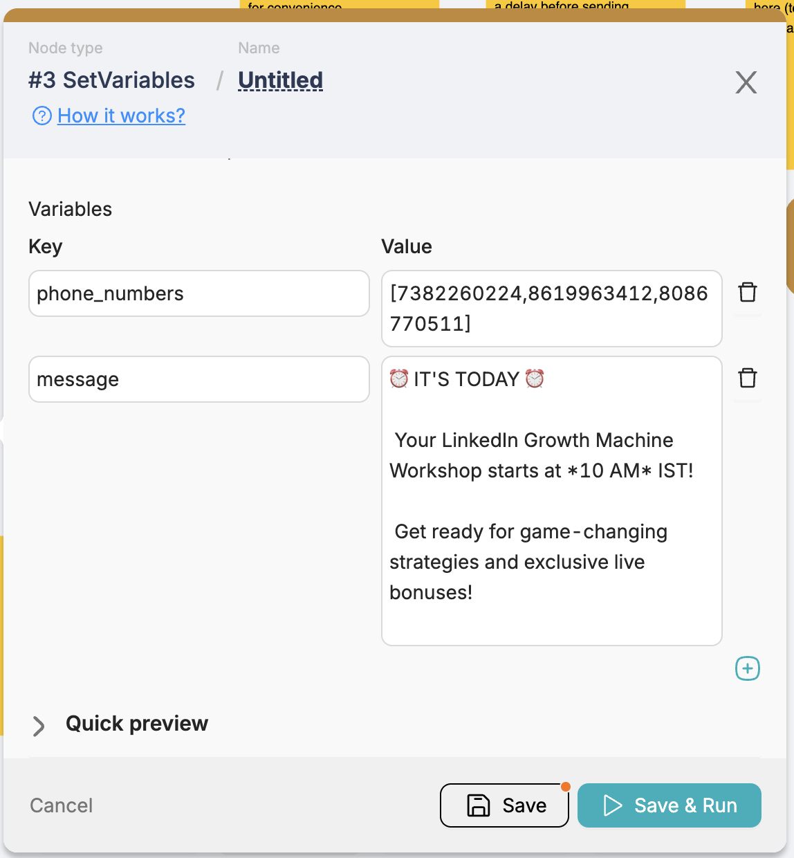This screenshot has width=794, height=858.
Task: Click the floppy disk save icon
Action: 479,805
